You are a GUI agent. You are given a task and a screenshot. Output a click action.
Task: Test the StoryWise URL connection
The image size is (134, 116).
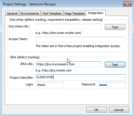pos(115,27)
